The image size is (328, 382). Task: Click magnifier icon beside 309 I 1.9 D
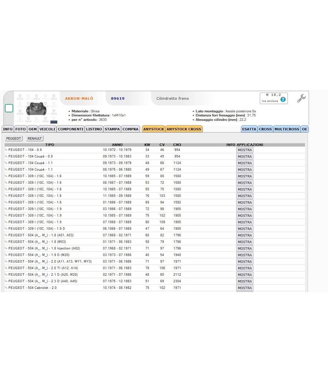pyautogui.click(x=6, y=229)
